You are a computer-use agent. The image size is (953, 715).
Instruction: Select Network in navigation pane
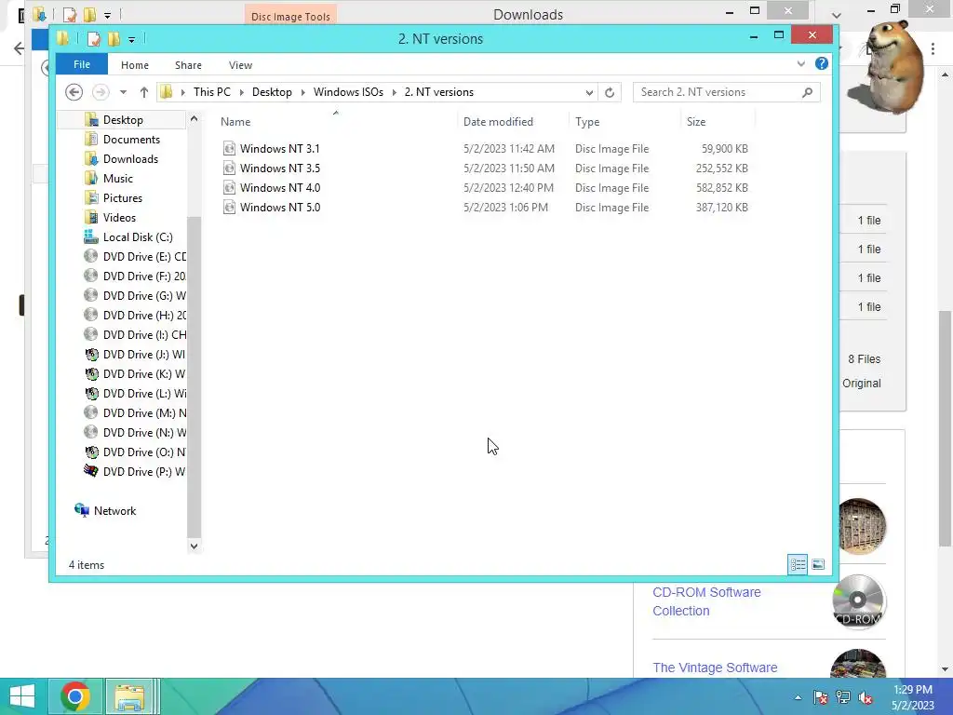click(x=114, y=511)
